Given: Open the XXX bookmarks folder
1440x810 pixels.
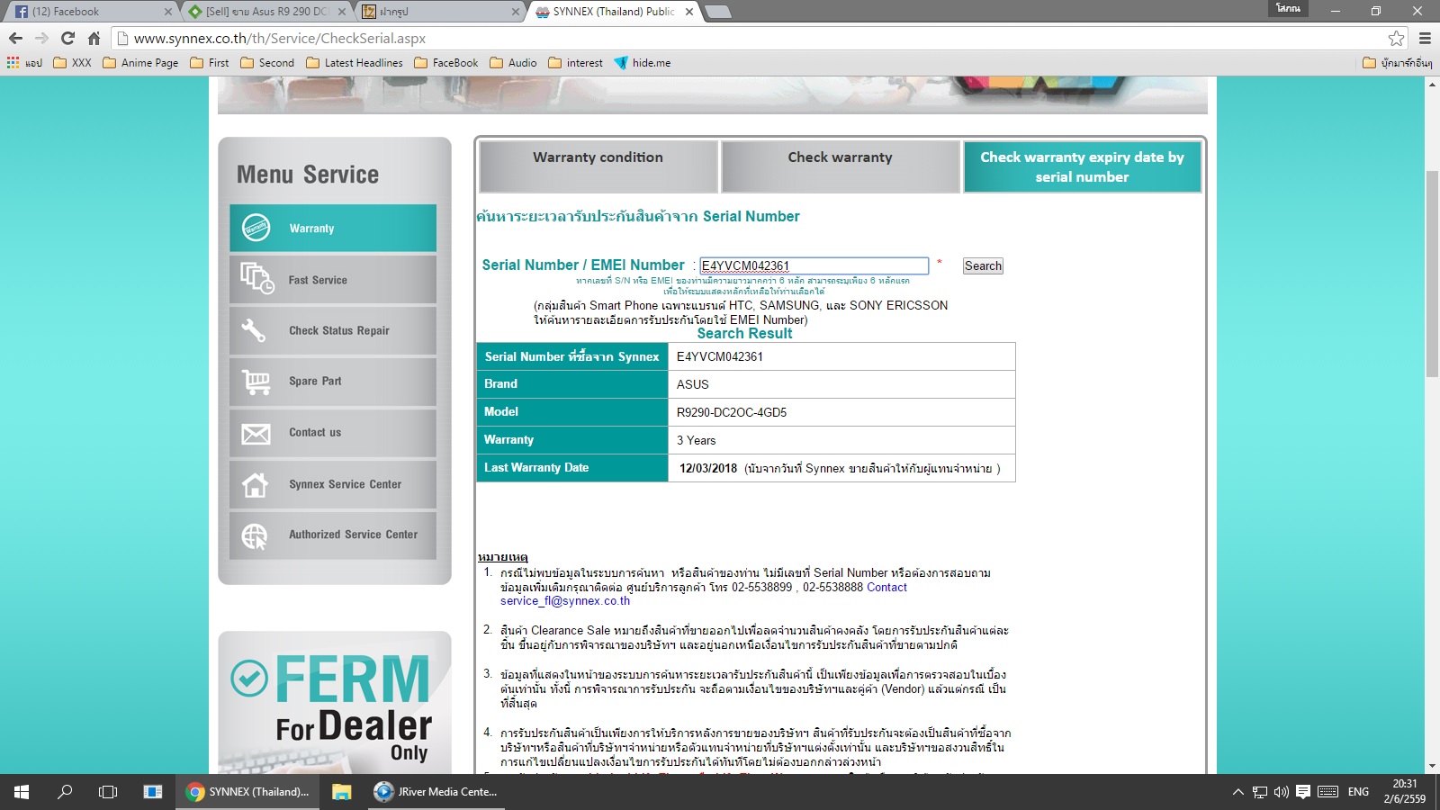Looking at the screenshot, I should (72, 63).
